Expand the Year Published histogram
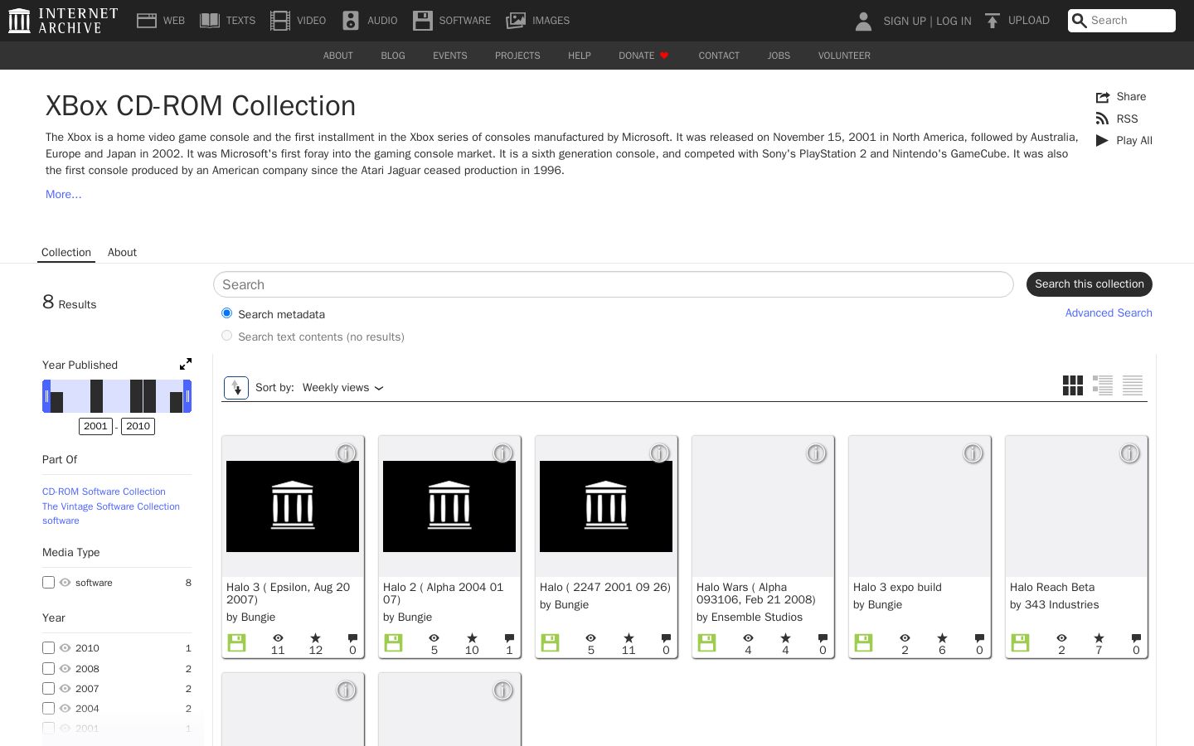Image resolution: width=1194 pixels, height=746 pixels. point(186,364)
